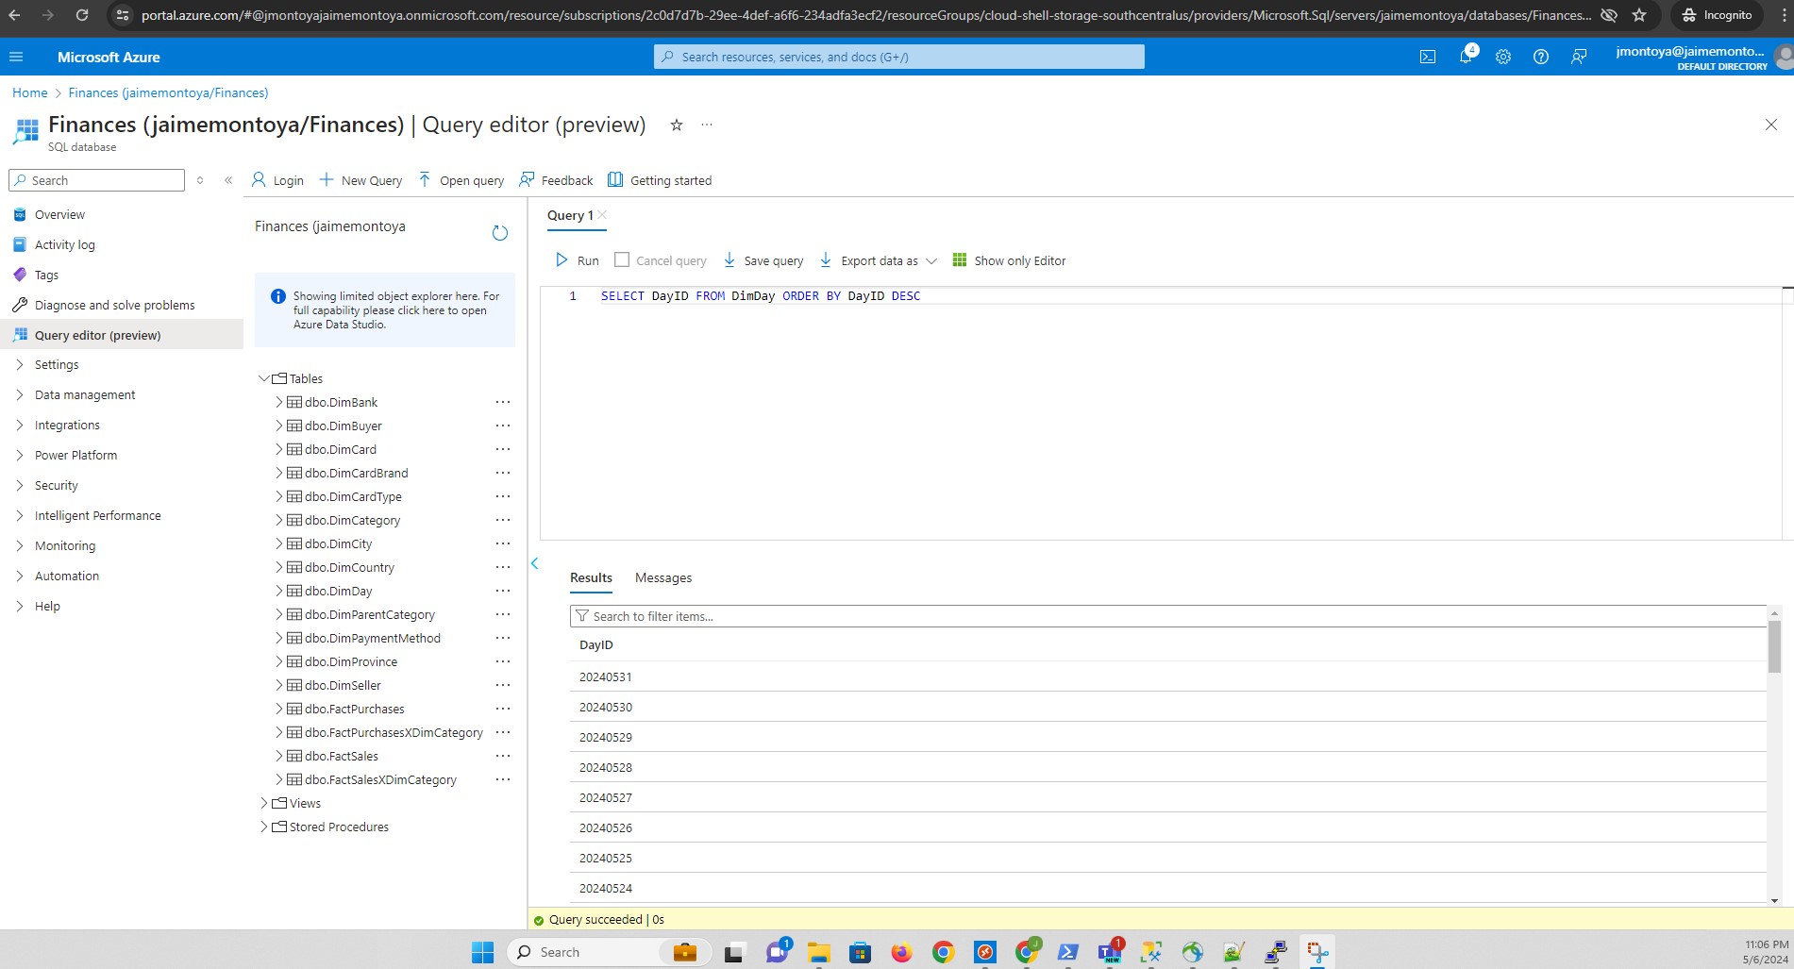Expand Data management section

(19, 394)
